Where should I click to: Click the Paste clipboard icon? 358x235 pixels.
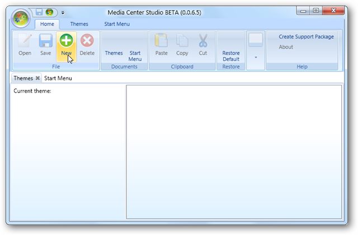point(162,41)
